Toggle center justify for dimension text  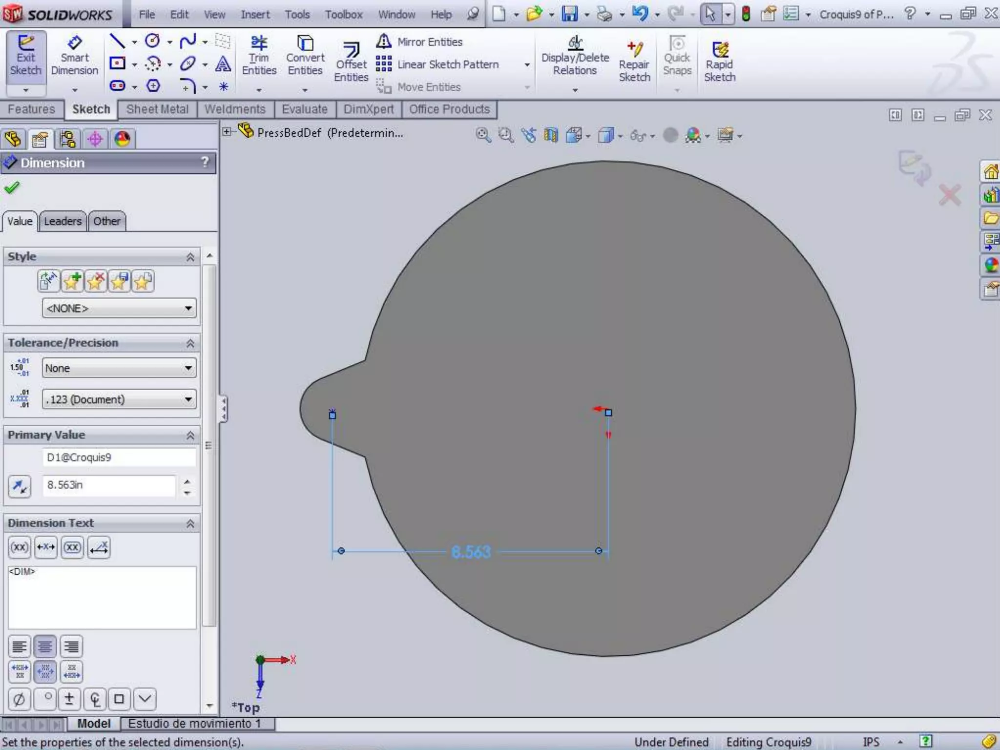[x=45, y=647]
